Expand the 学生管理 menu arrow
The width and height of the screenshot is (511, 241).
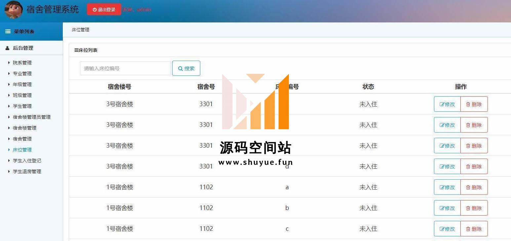(9, 106)
